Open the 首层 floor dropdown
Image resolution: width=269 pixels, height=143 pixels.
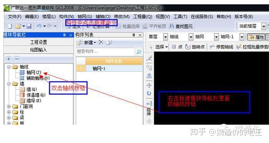pyautogui.click(x=165, y=37)
